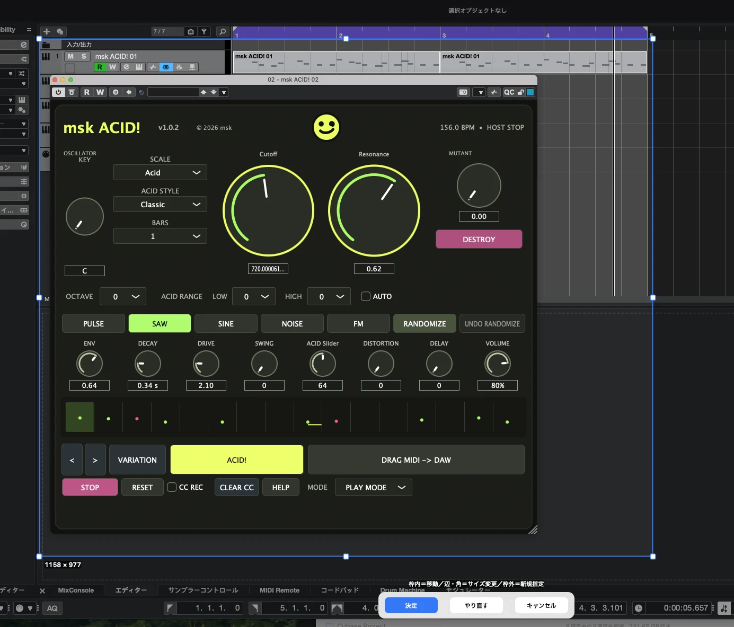
Task: Step to the next pattern with the > button
Action: (95, 460)
